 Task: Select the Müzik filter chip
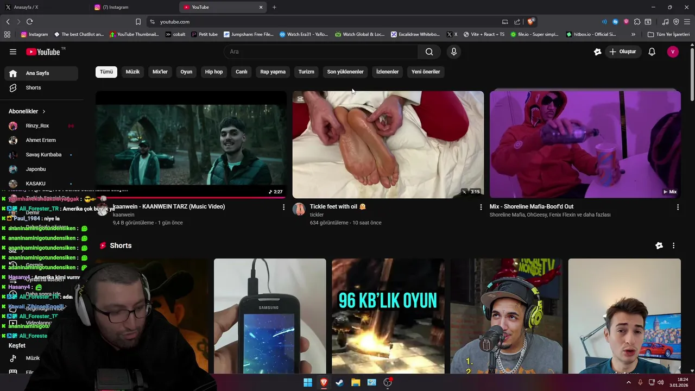pyautogui.click(x=132, y=72)
